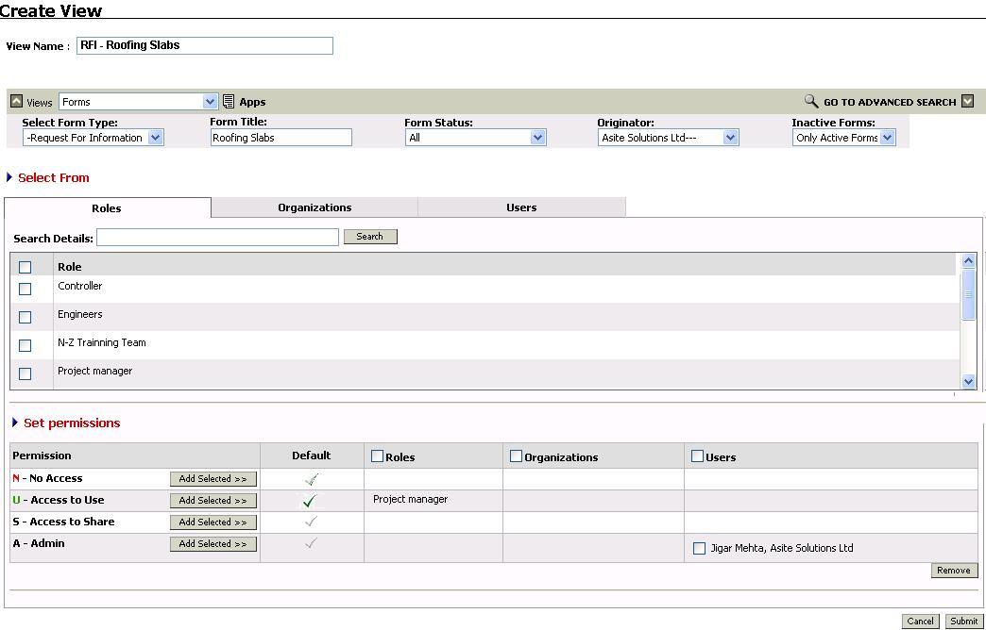Click Add Selected for Admin permission
Image resolution: width=986 pixels, height=630 pixels.
pos(213,544)
